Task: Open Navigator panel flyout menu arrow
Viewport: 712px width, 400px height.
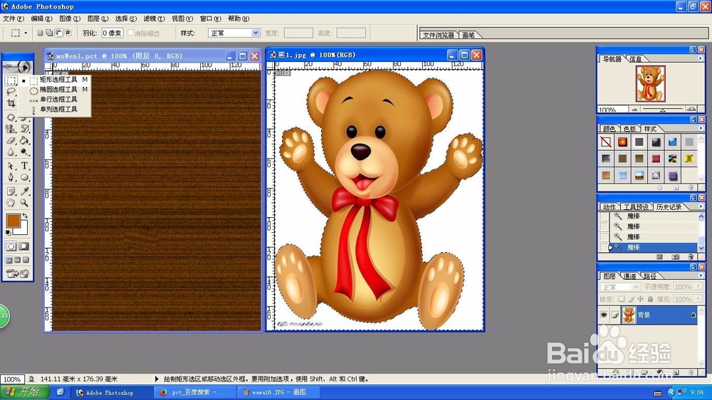Action: coord(700,58)
